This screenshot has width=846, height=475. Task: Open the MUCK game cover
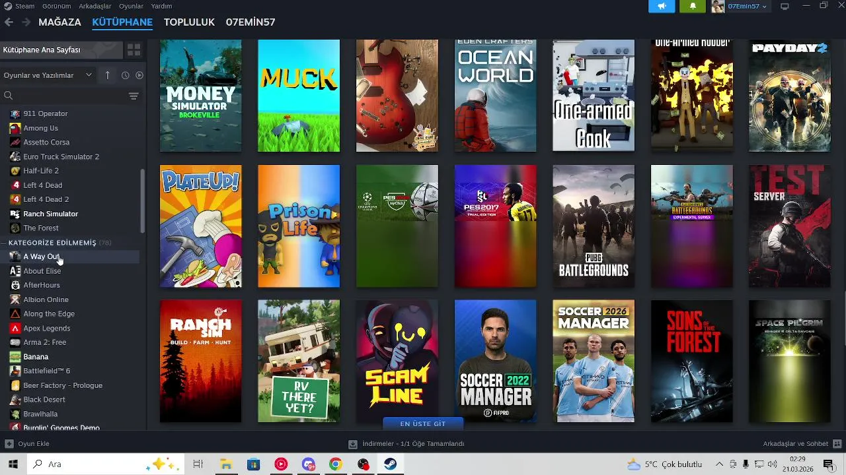coord(299,96)
